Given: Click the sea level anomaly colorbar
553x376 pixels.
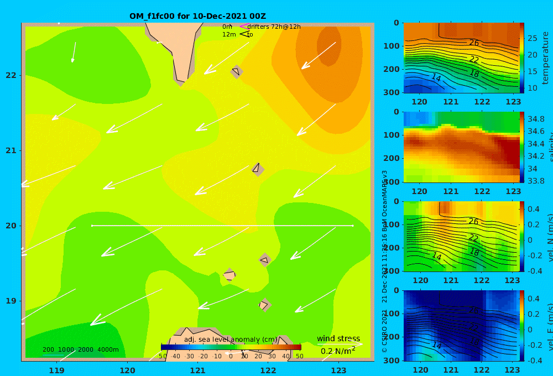Looking at the screenshot, I should [x=231, y=347].
